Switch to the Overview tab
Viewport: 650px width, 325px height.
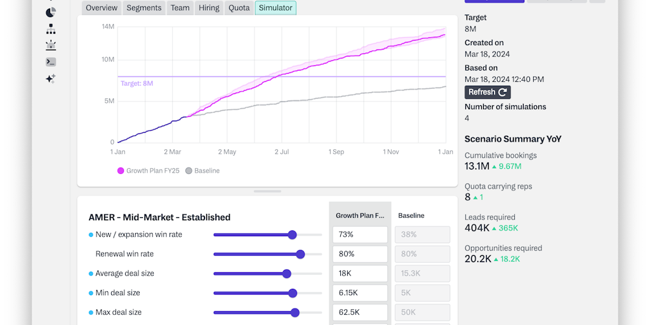(x=102, y=8)
